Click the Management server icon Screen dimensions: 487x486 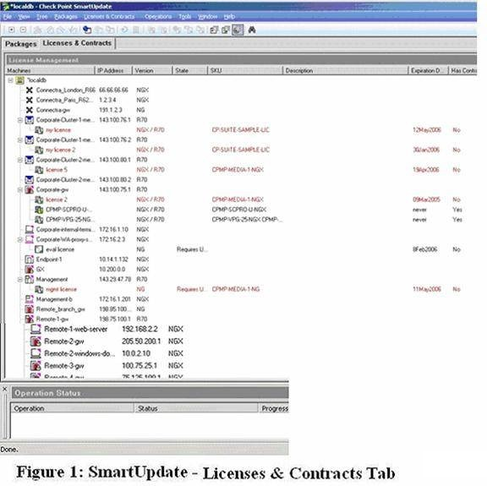click(30, 279)
